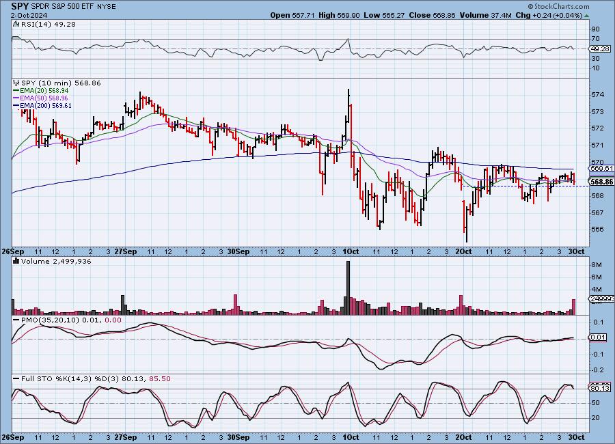Click the line marker before PMO(35,20,10)
Image resolution: width=615 pixels, height=444 pixels.
click(x=16, y=320)
